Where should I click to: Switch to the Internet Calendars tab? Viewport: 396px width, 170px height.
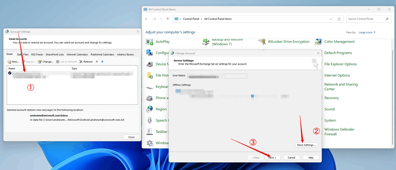pyautogui.click(x=77, y=54)
